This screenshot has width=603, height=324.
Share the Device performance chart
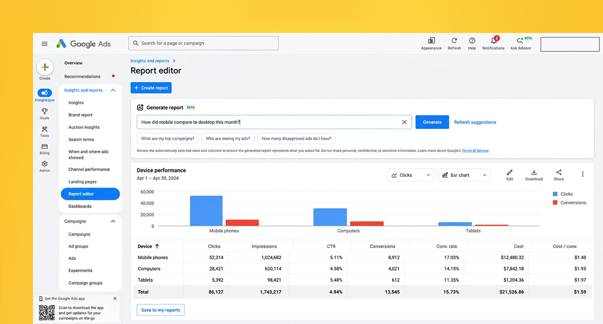click(559, 172)
